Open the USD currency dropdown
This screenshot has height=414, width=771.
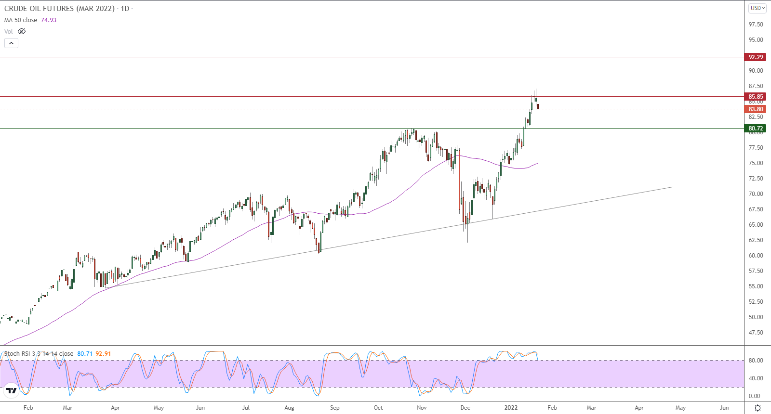(758, 8)
